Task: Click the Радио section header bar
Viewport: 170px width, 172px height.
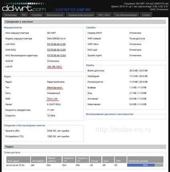Action: [x=85, y=147]
